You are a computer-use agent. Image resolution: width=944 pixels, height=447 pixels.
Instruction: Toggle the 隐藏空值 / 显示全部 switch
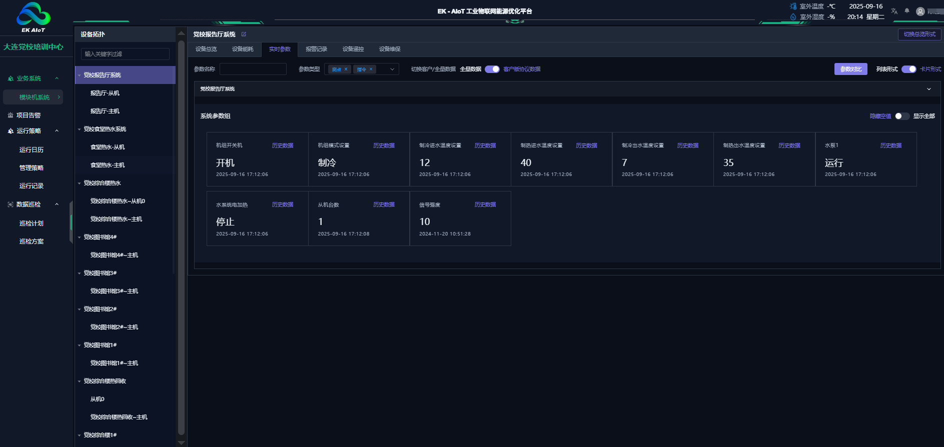coord(902,116)
